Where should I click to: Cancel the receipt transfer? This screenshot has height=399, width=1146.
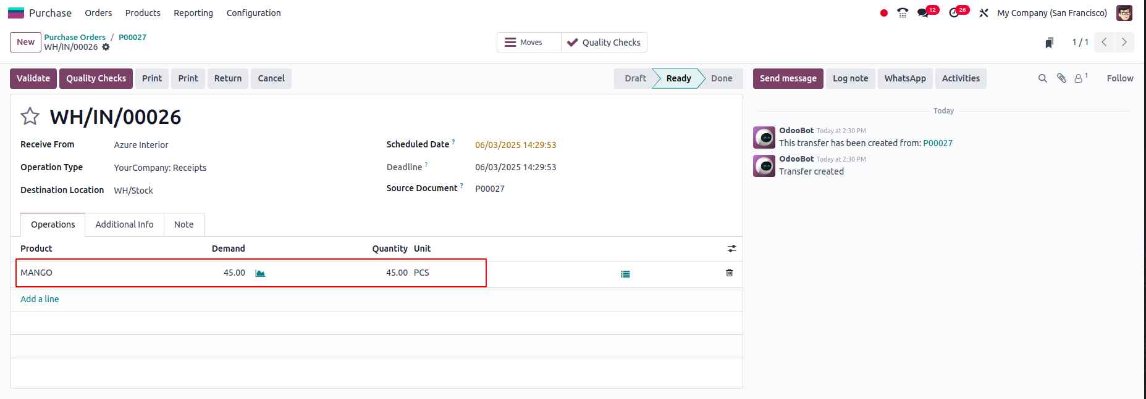click(x=271, y=78)
